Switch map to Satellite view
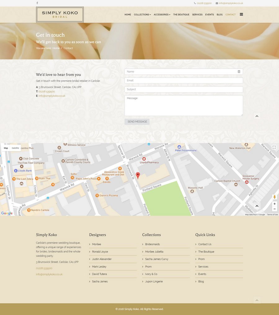 pyautogui.click(x=15, y=148)
